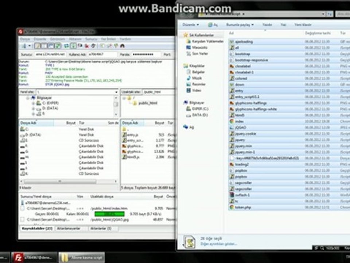This screenshot has height=263, width=350.
Task: Open the Sunucu menu in FileZilla
Action: 91,39
